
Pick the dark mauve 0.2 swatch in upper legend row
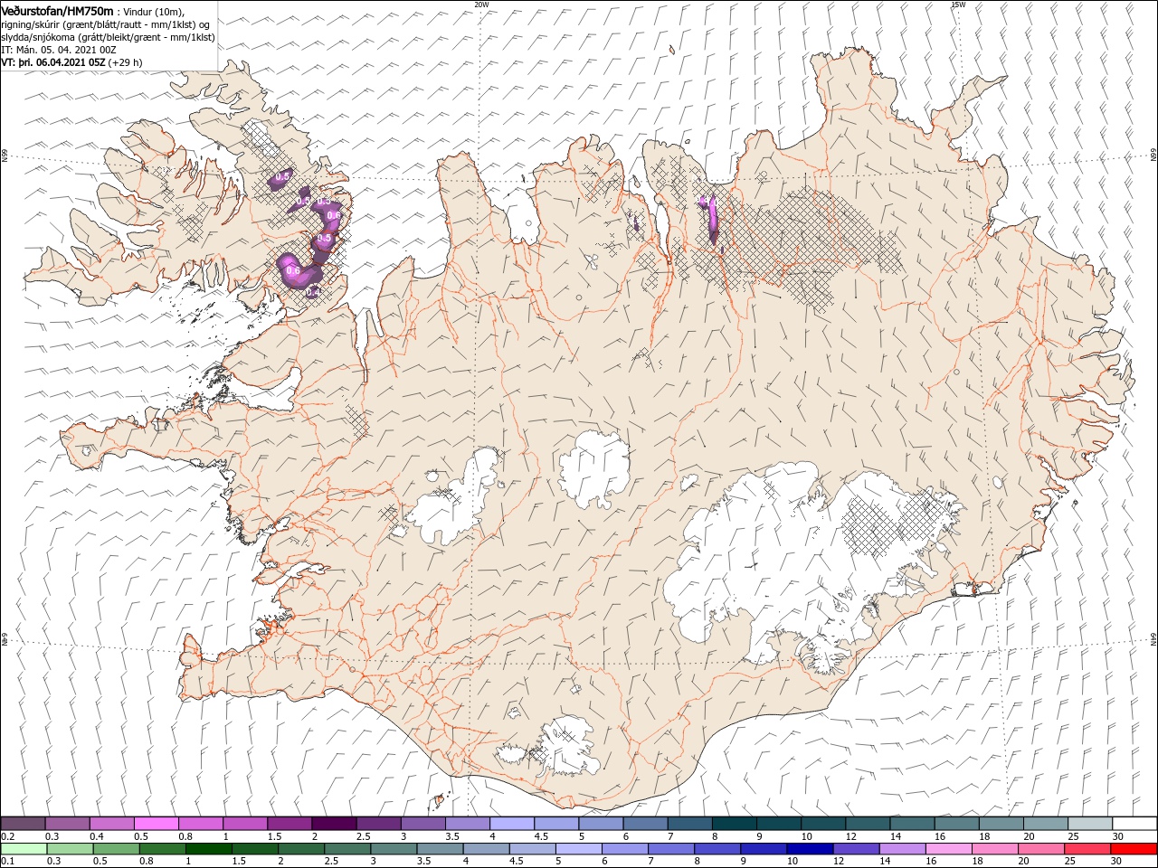[23, 824]
